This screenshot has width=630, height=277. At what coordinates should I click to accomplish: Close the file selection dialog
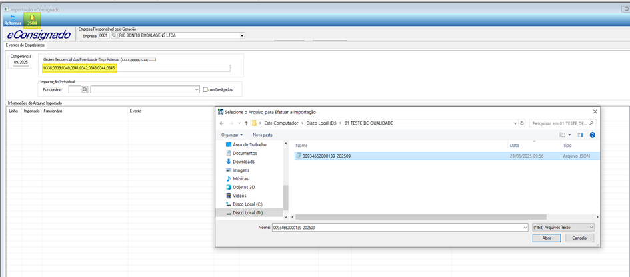coord(595,112)
